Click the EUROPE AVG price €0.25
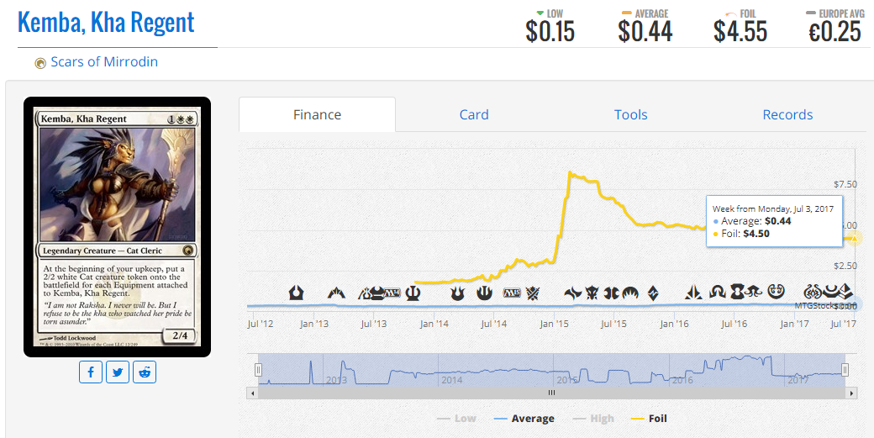Image resolution: width=874 pixels, height=438 pixels. [835, 32]
